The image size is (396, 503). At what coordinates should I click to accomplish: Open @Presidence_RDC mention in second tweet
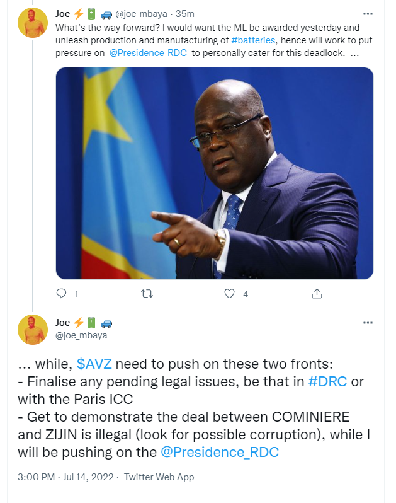point(220,452)
